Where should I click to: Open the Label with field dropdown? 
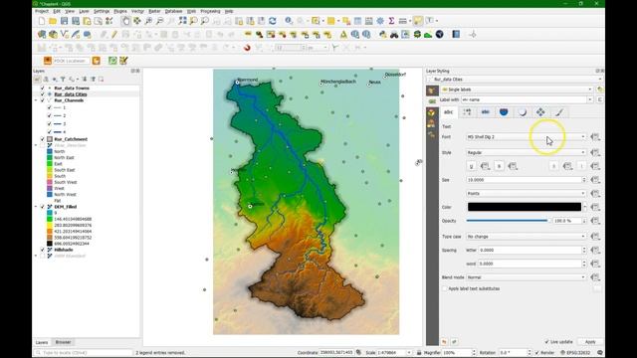[x=527, y=99]
